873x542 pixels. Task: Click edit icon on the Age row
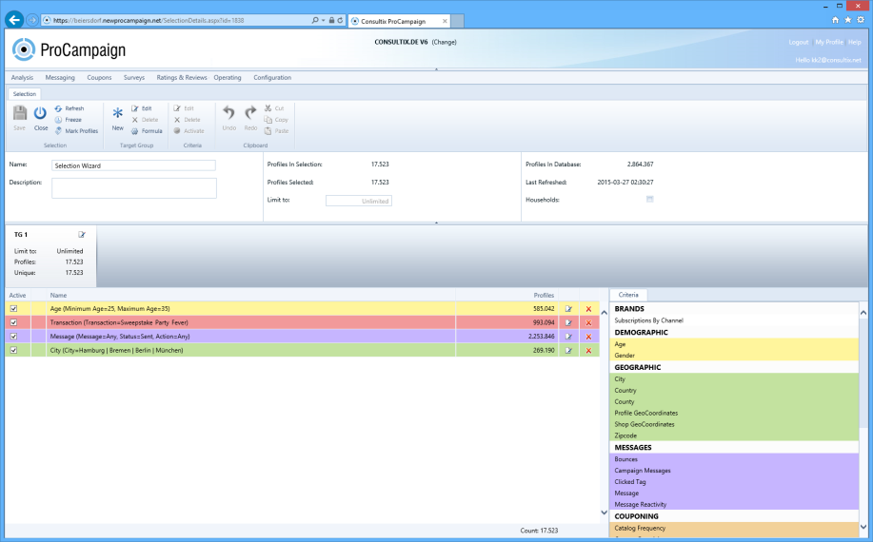568,309
